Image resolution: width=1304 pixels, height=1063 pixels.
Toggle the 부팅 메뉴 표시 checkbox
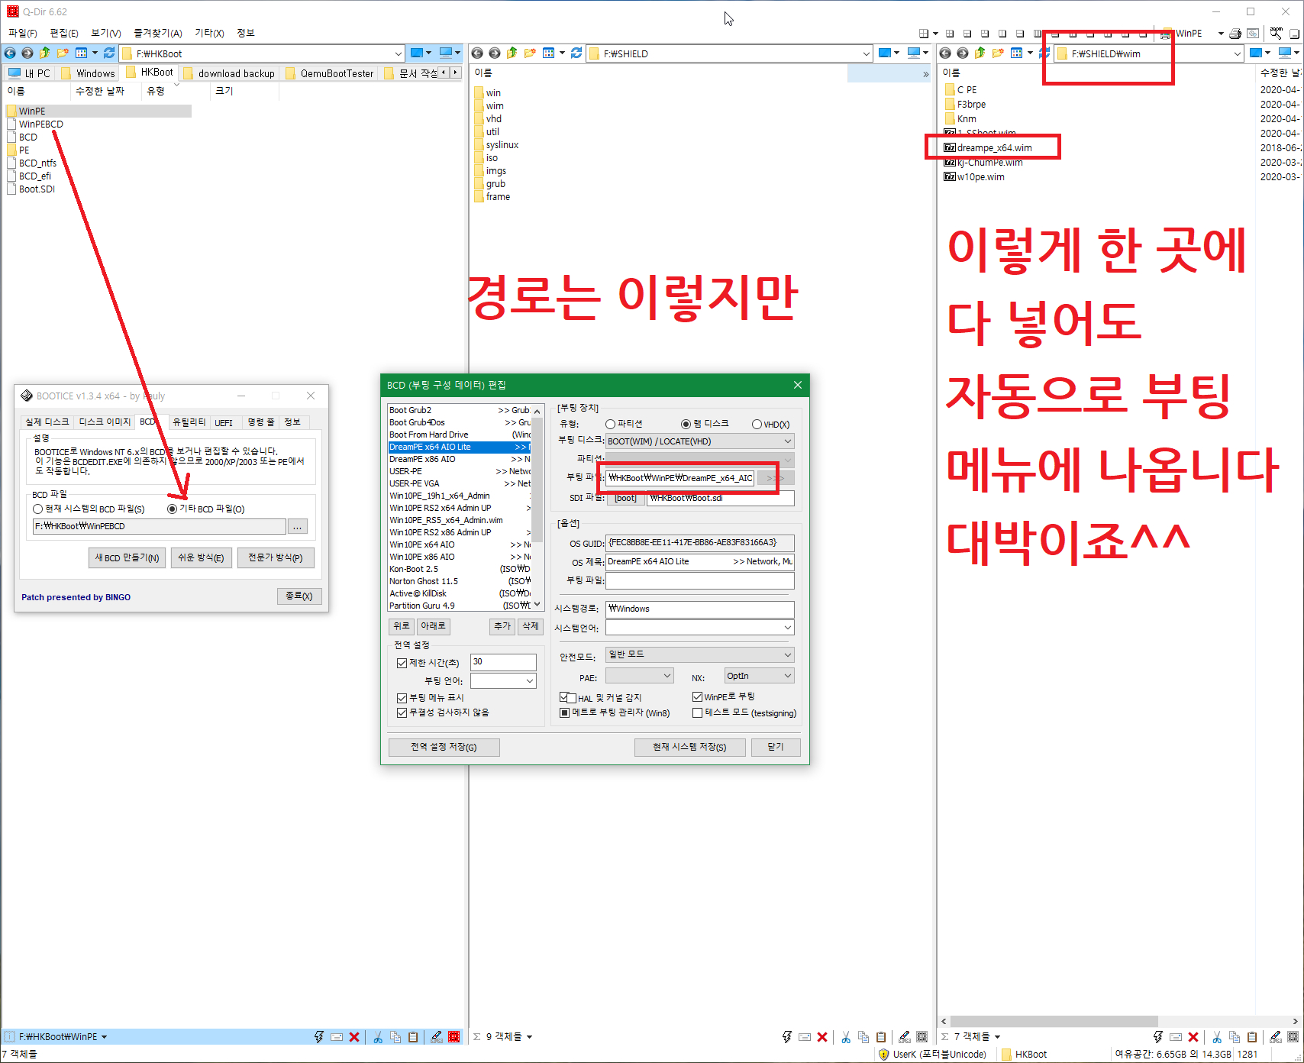pyautogui.click(x=402, y=698)
